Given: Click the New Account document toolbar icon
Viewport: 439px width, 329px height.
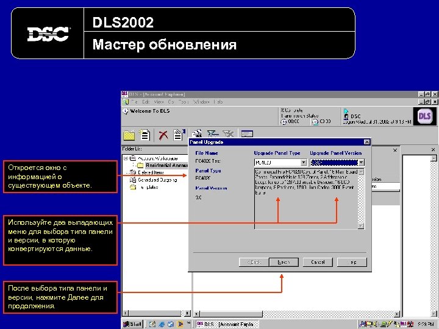Looking at the screenshot, I should (x=145, y=135).
